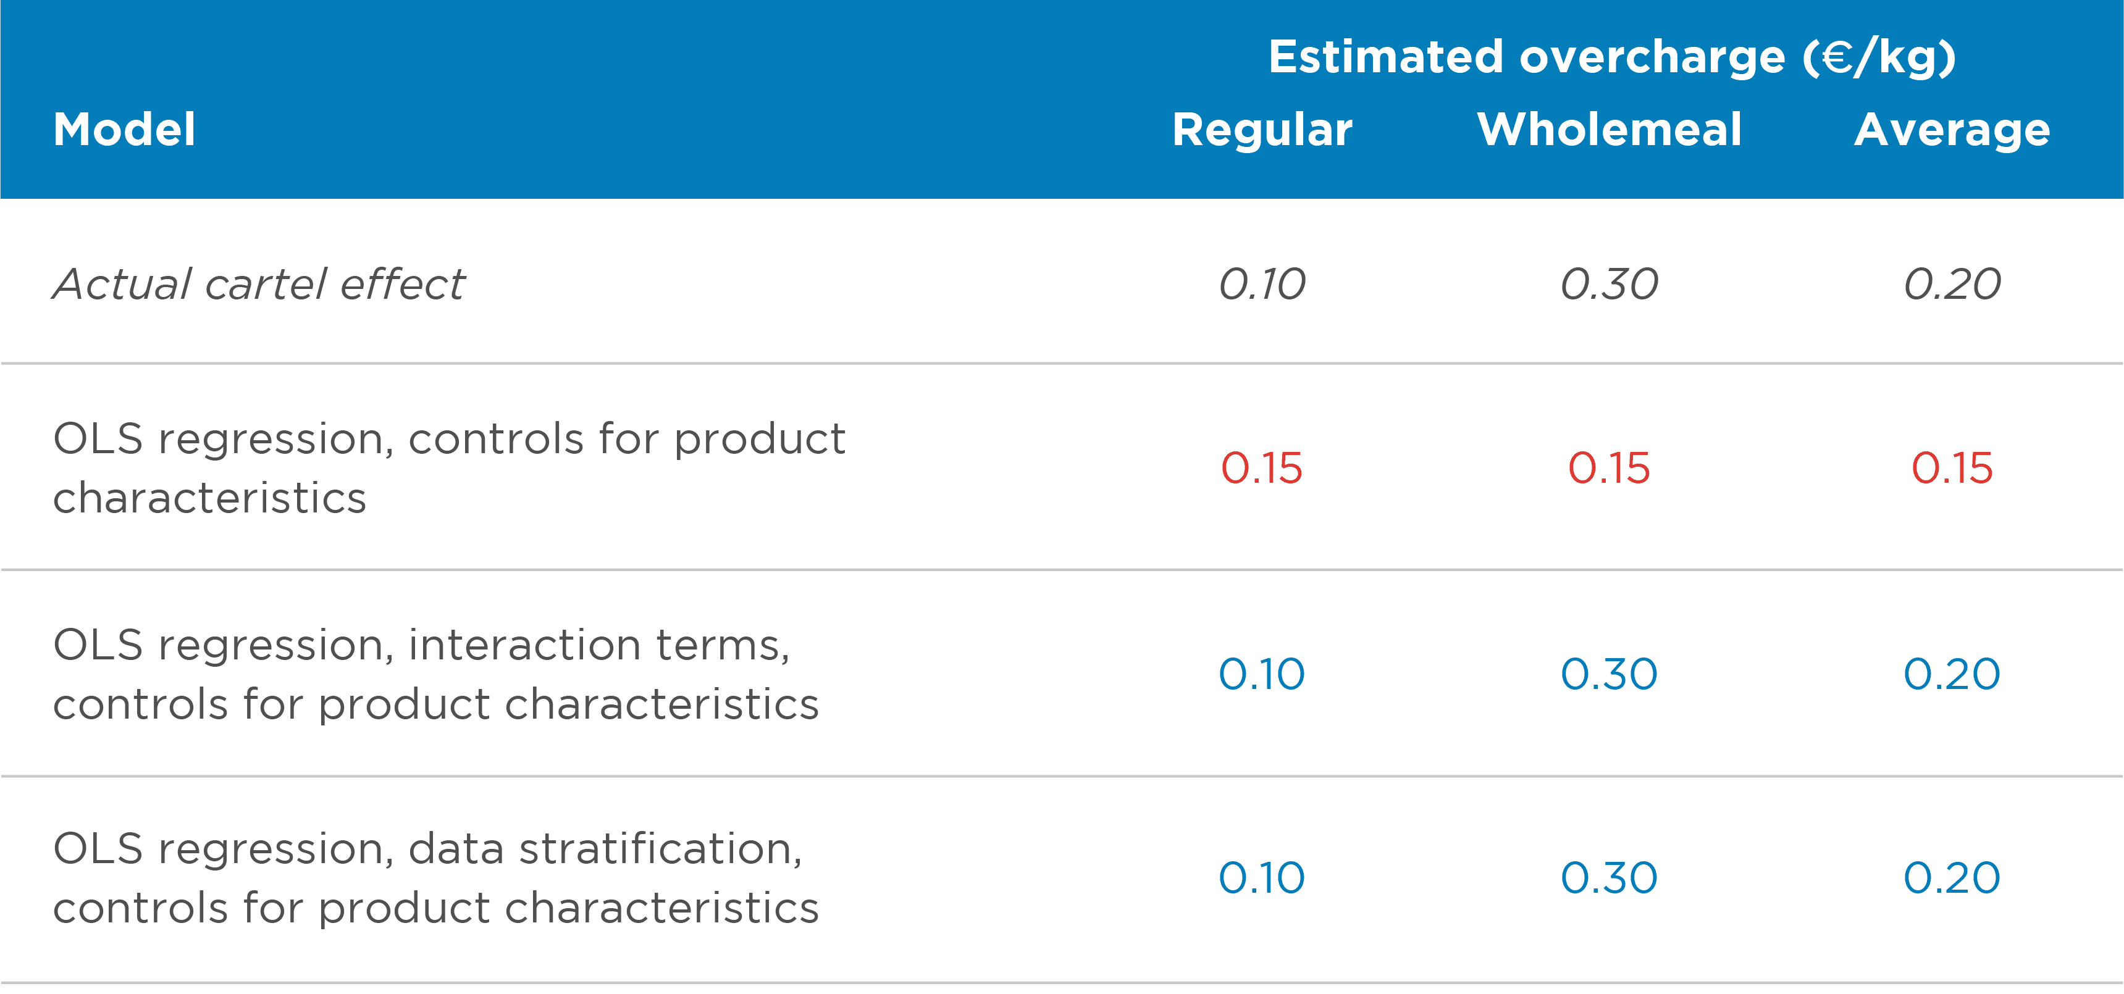
Task: Click Regular value for Actual cartel effect
Action: (1262, 285)
